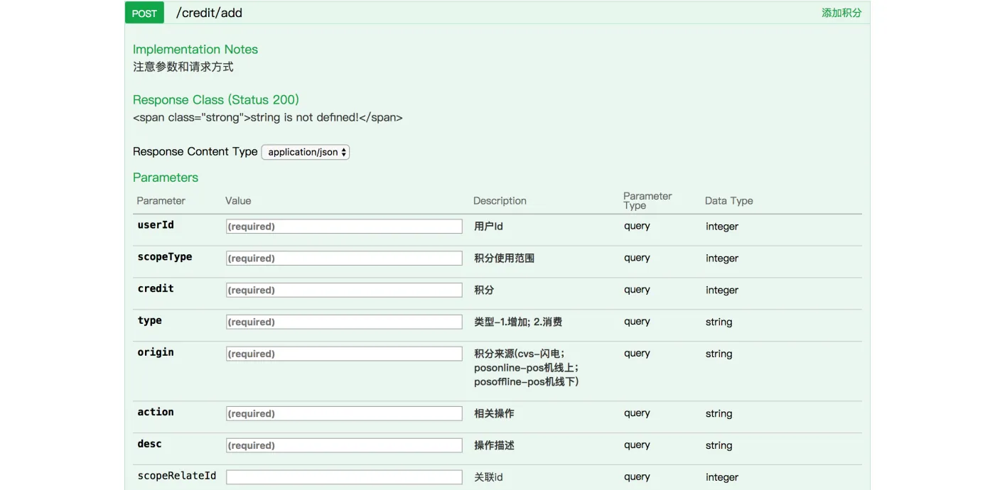Click the Implementation Notes heading
The image size is (995, 490).
click(x=195, y=49)
